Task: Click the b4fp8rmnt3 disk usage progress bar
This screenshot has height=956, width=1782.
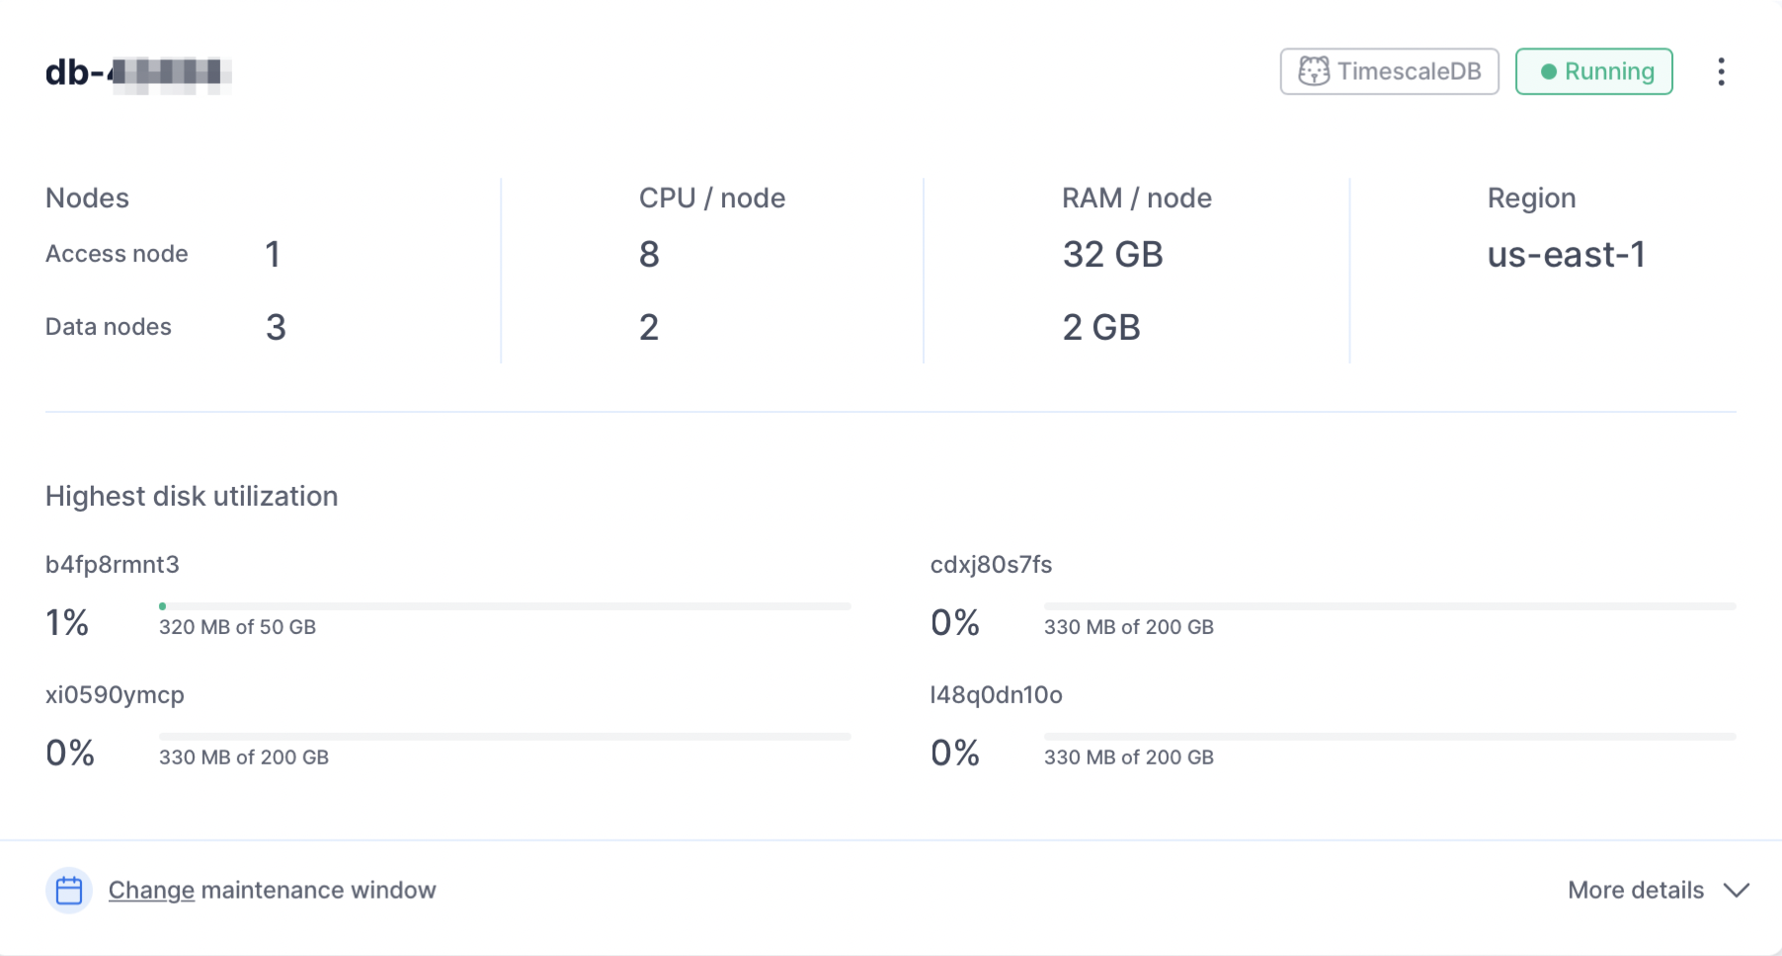Action: 504,604
